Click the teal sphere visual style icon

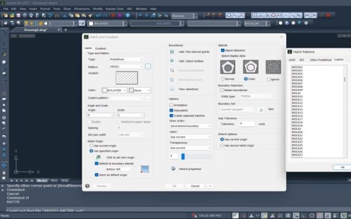[300, 23]
